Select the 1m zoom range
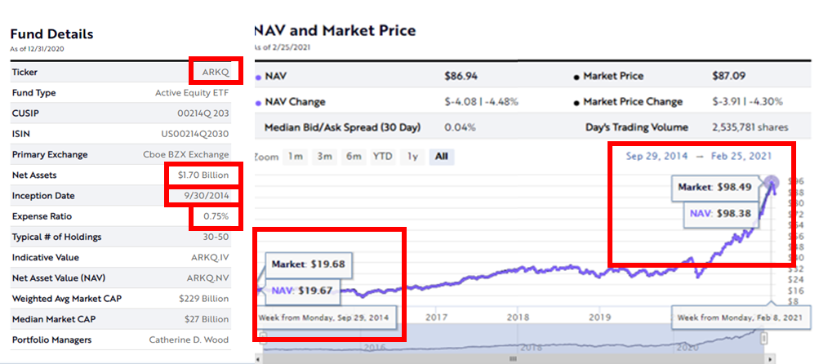The width and height of the screenshot is (819, 364). [295, 157]
